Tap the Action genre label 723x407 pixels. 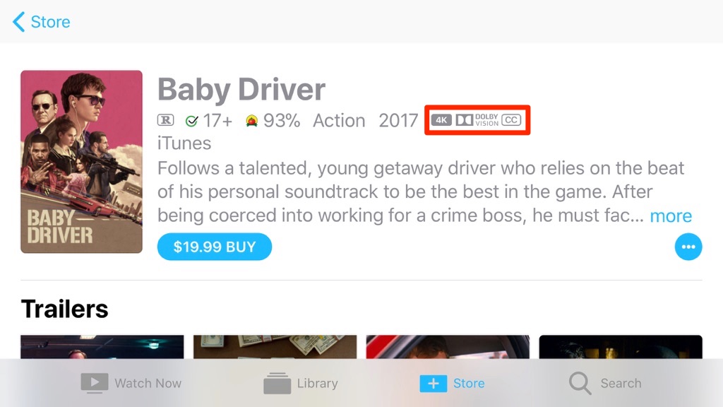pos(339,121)
